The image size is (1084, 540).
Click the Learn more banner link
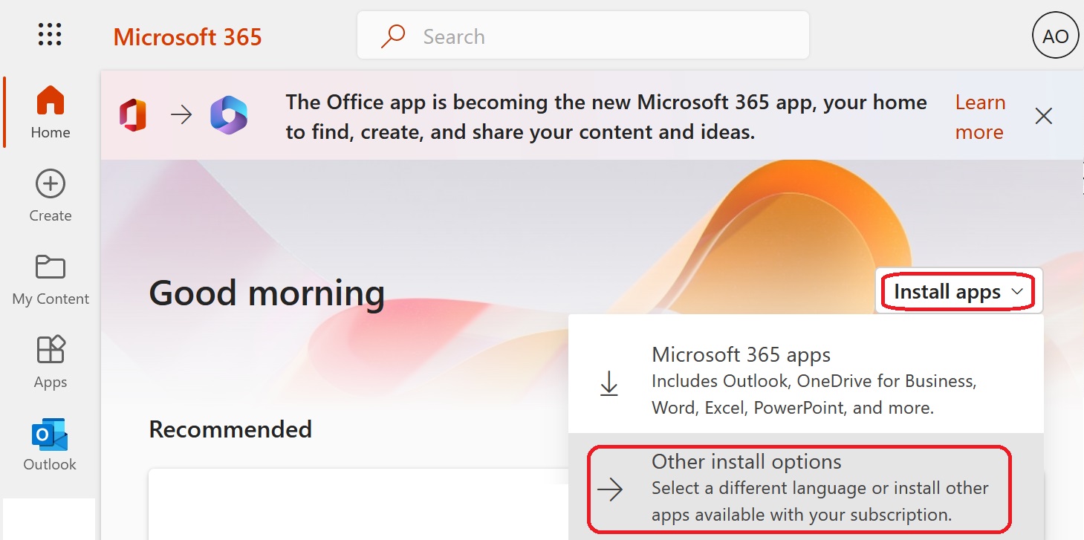[x=980, y=117]
